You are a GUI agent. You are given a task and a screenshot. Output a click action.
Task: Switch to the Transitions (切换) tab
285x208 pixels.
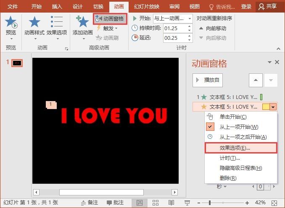(98, 7)
